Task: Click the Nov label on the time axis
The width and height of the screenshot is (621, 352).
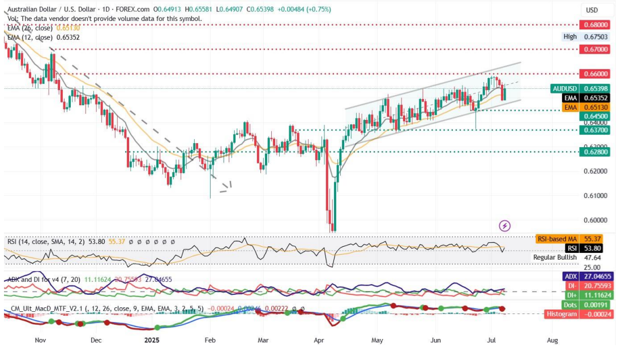Action: coord(40,340)
